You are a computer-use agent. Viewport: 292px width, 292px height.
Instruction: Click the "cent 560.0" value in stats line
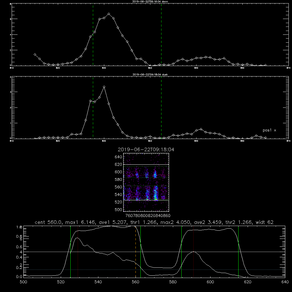pos(48,222)
